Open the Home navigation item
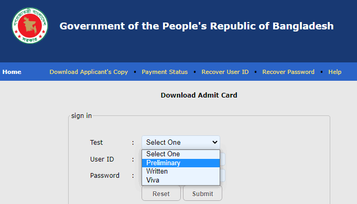The width and height of the screenshot is (357, 204). click(12, 72)
